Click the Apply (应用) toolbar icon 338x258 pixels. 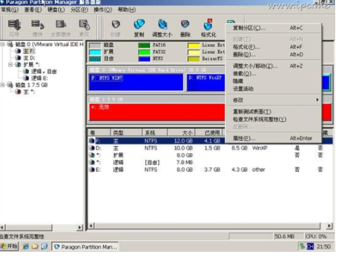pos(14,25)
